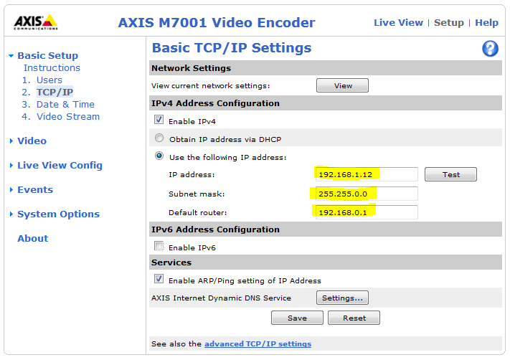Click the IP address input field
The image size is (510, 360).
tap(367, 174)
